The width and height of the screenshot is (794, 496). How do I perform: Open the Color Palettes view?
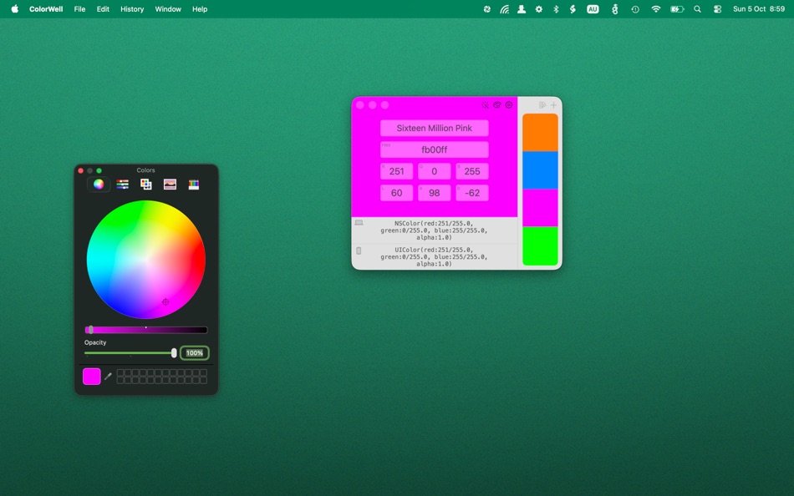point(146,185)
